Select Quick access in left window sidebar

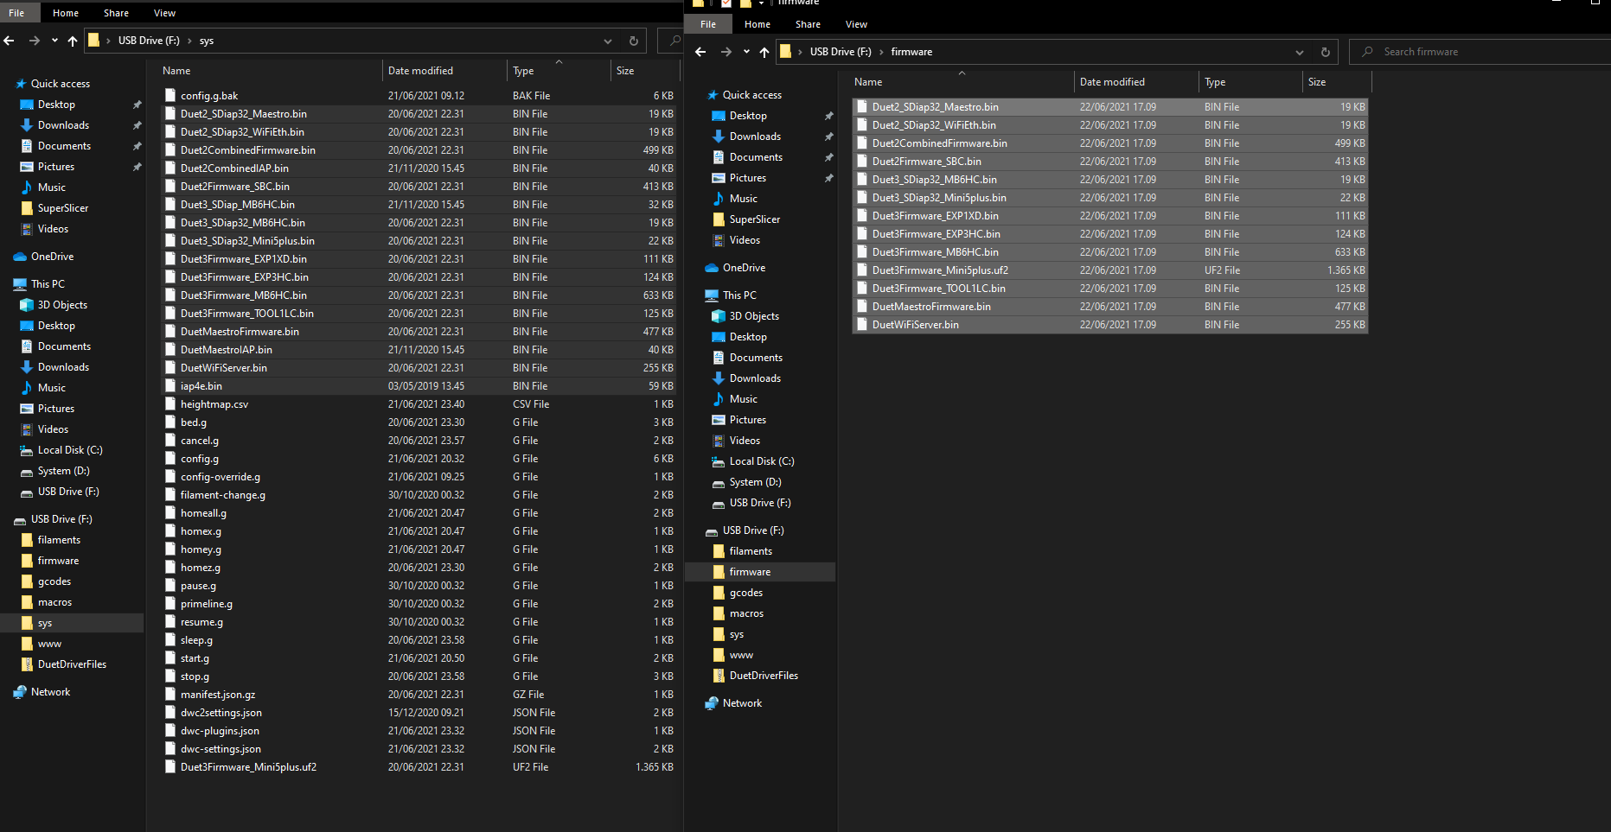pos(61,84)
